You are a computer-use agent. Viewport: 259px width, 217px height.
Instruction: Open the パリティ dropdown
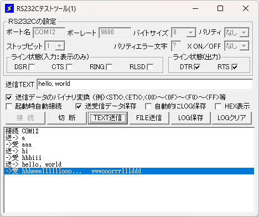point(244,33)
